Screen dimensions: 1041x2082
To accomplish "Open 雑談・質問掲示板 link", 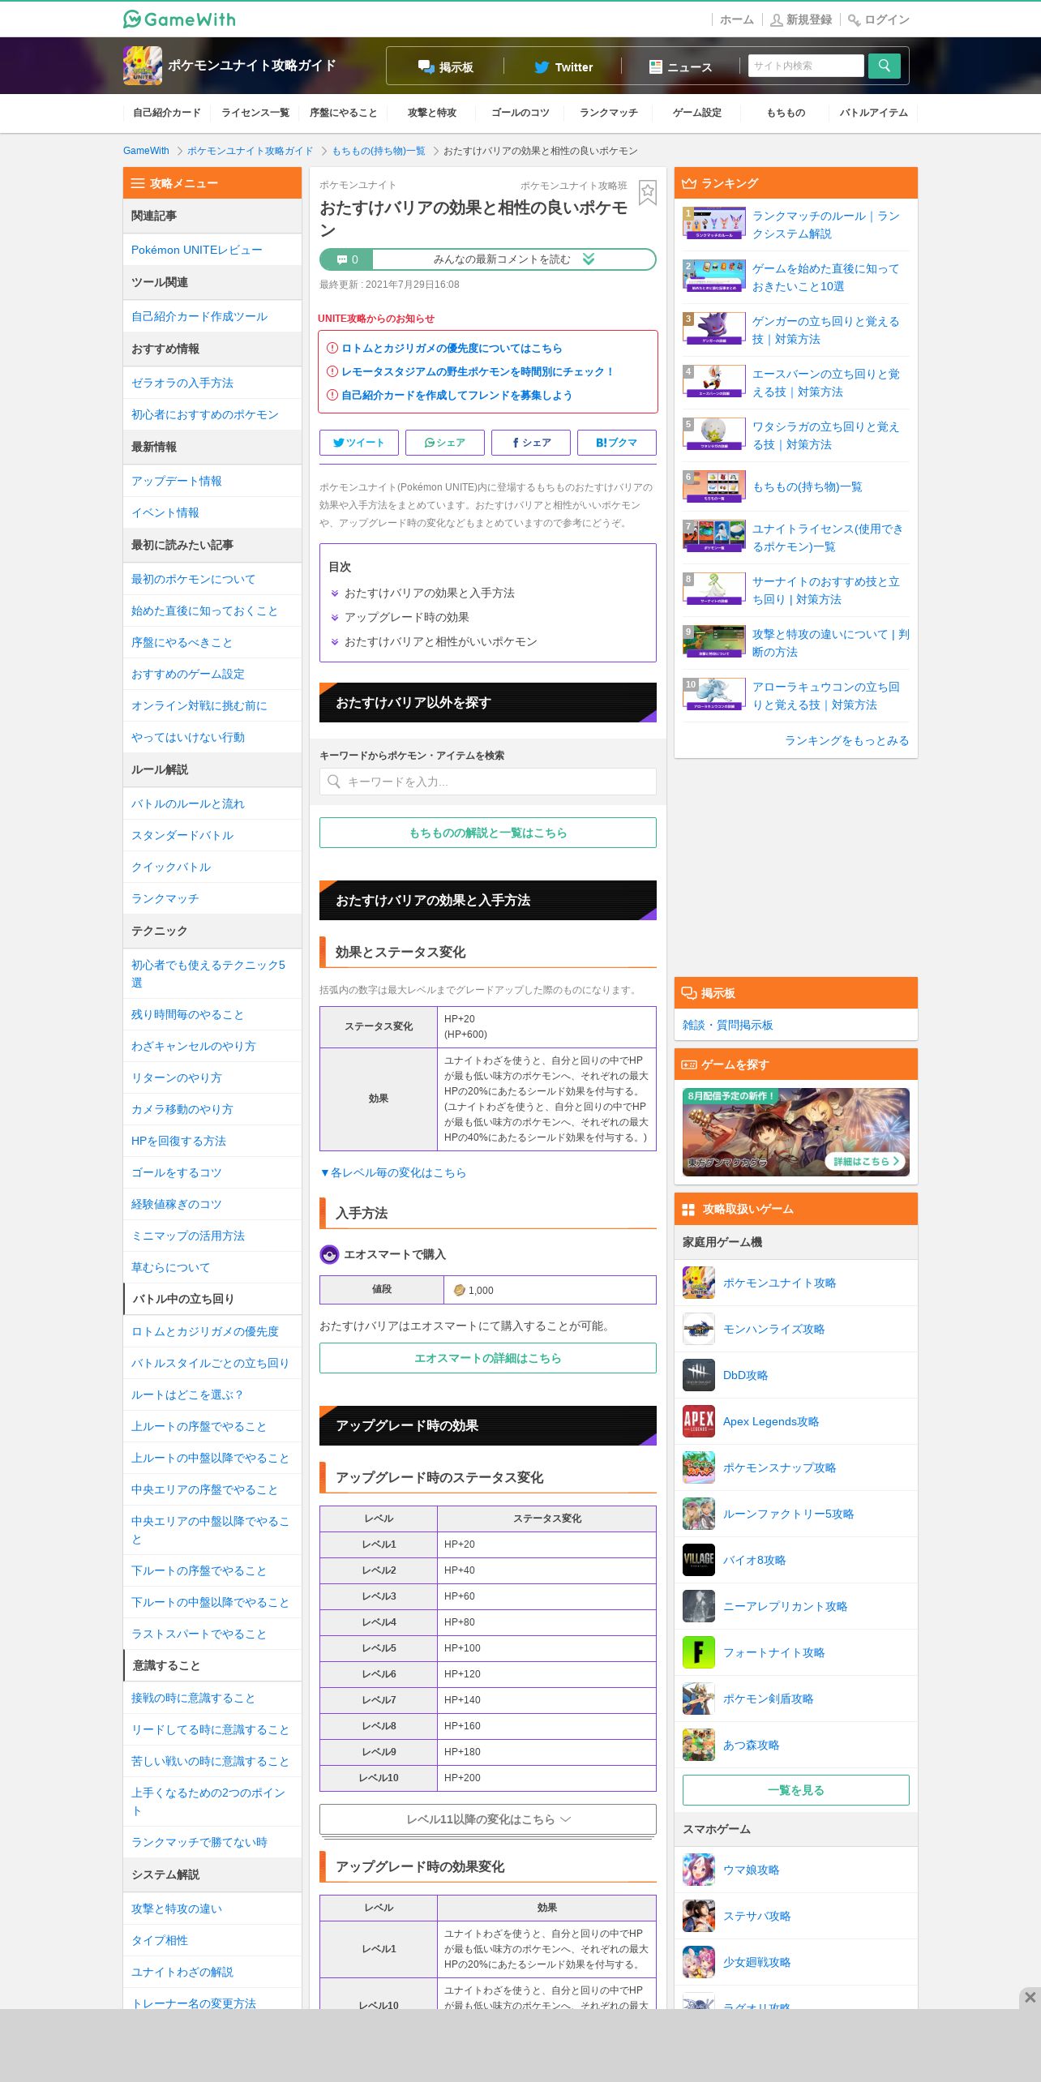I will pyautogui.click(x=728, y=1025).
